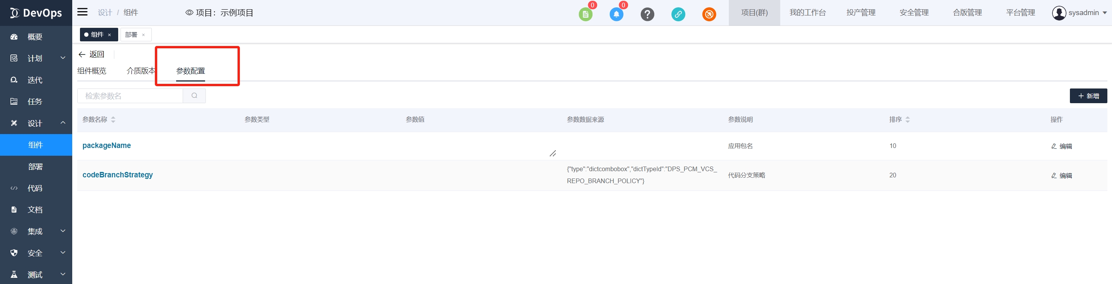Focus the 检索参数名 search field
The image size is (1112, 284).
coord(130,96)
